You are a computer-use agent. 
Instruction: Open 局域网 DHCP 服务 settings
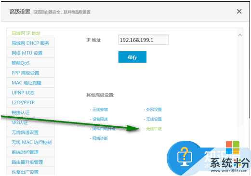tap(30, 43)
